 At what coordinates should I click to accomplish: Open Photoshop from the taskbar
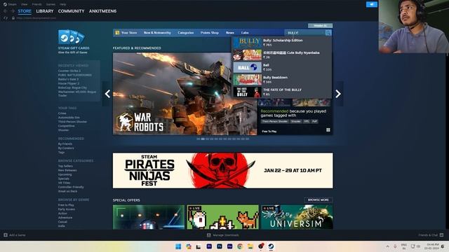(220, 246)
